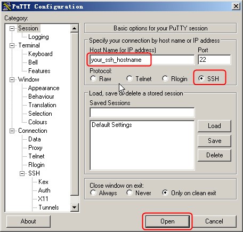The width and height of the screenshot is (243, 232).
Task: Collapse the Session tree node
Action: coord(12,28)
